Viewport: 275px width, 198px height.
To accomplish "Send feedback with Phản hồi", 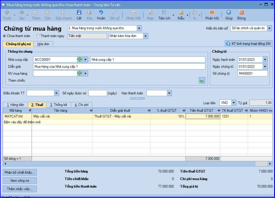I will point(212,15).
